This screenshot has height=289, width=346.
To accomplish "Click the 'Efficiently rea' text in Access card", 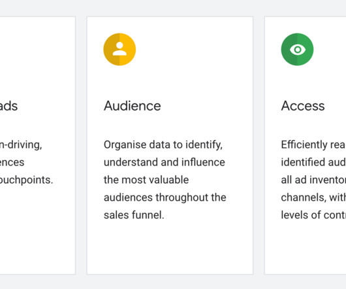I will (313, 145).
